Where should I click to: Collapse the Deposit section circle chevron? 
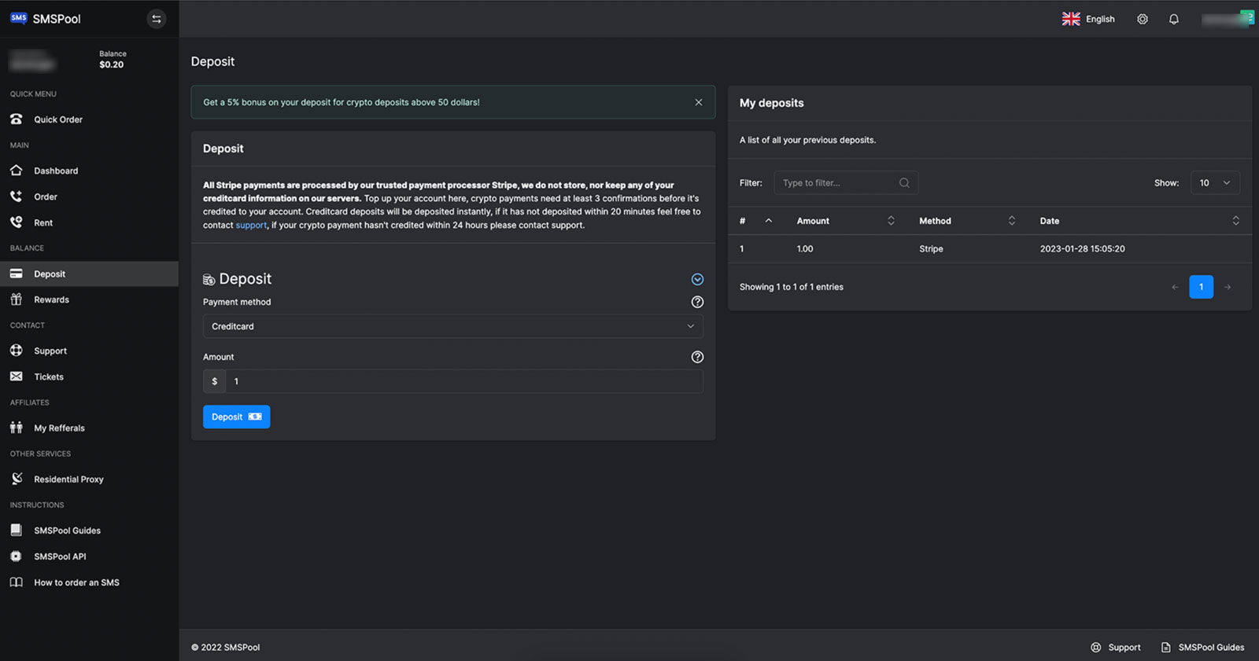coord(697,279)
